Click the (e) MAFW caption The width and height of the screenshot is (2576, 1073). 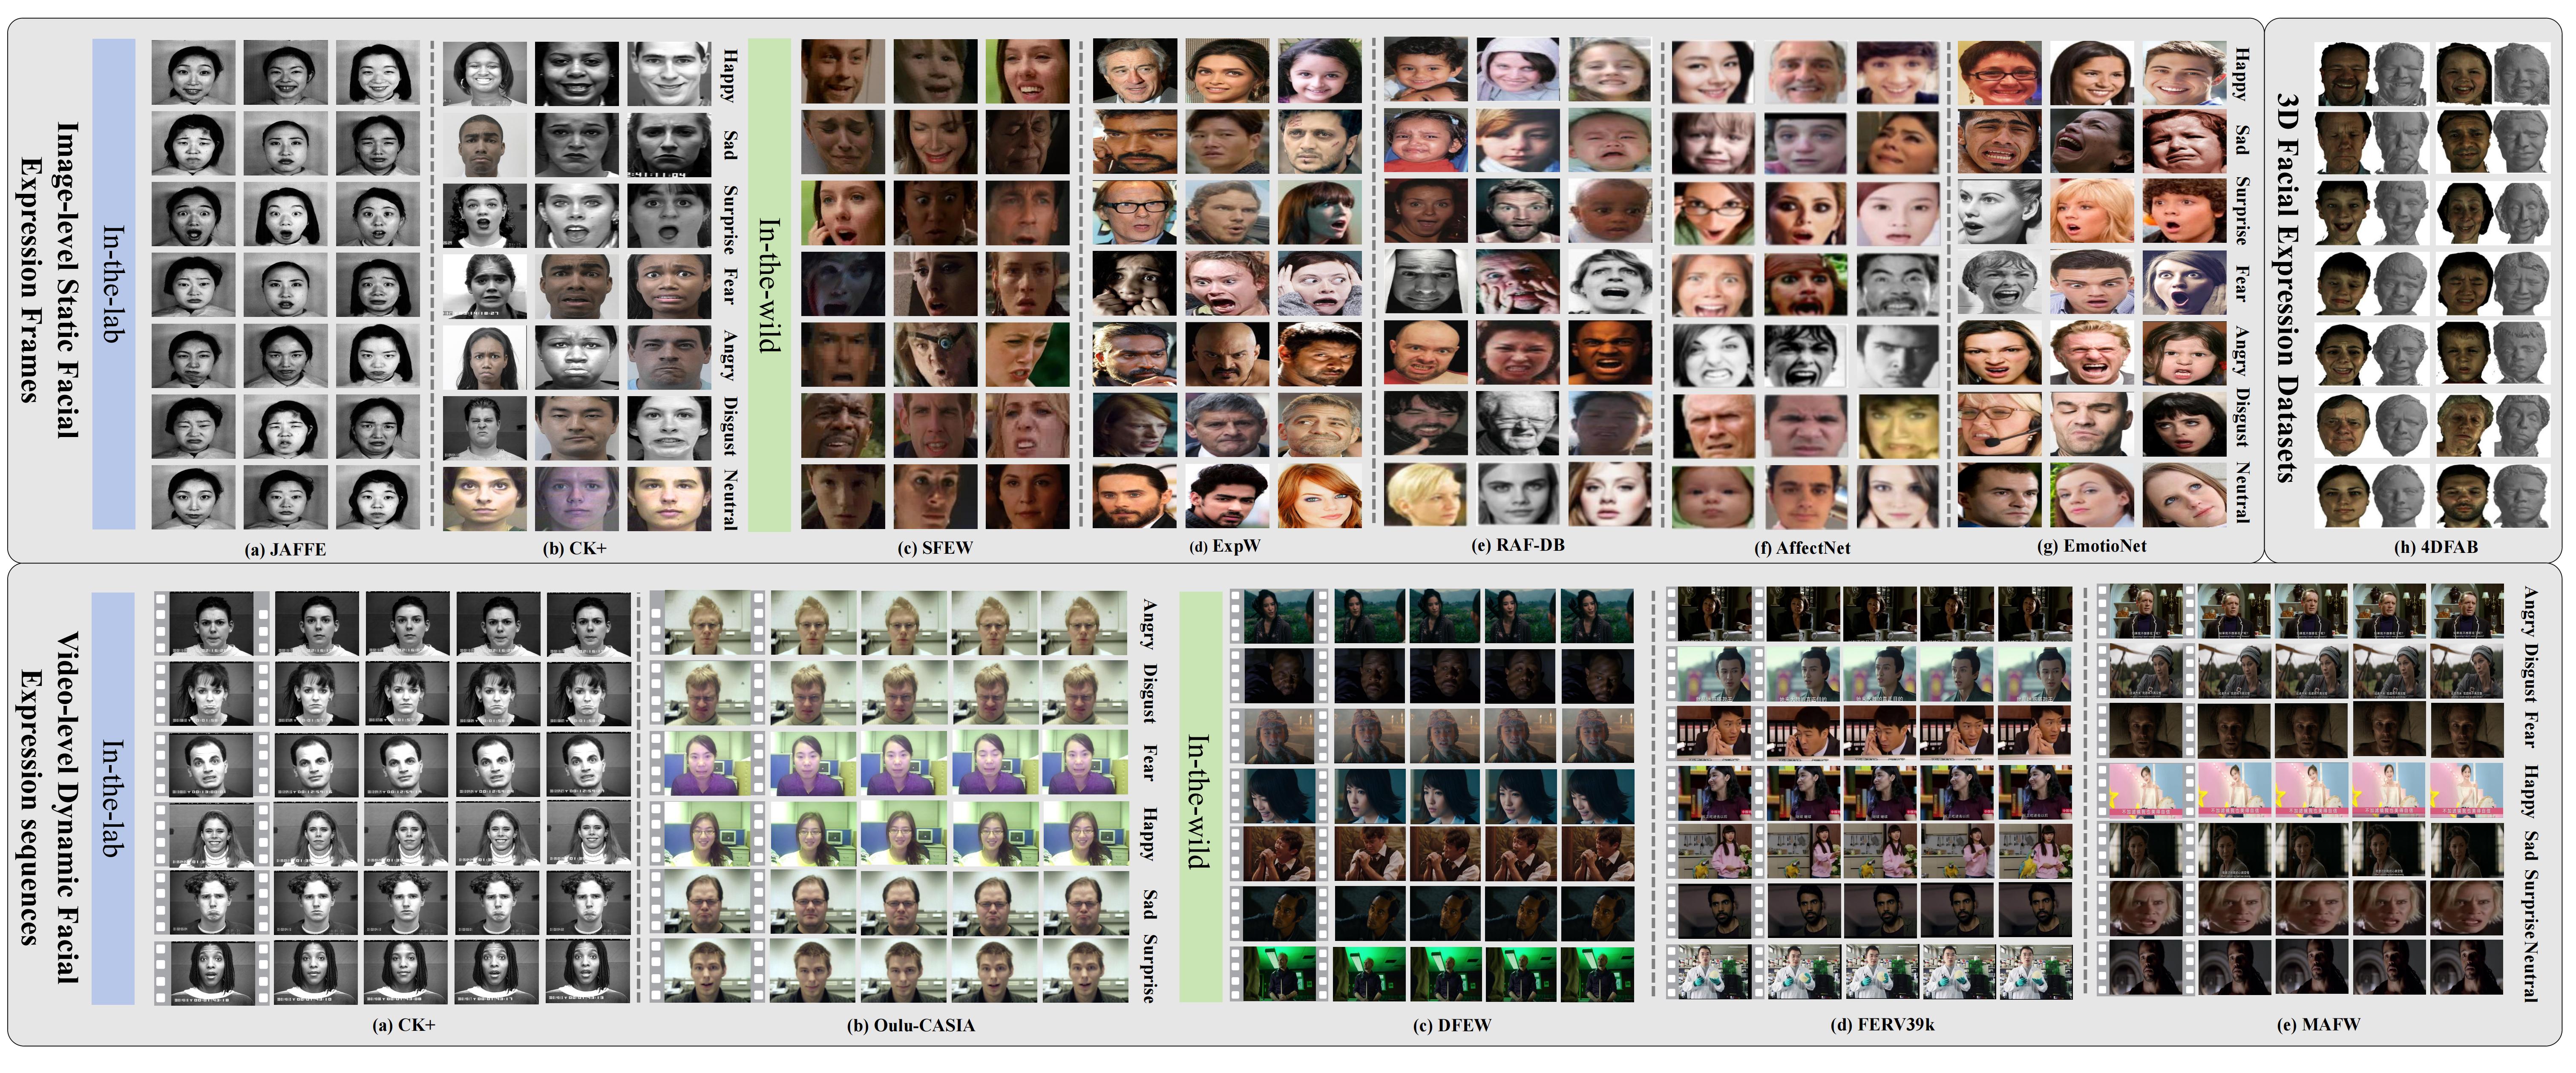pyautogui.click(x=2317, y=1024)
